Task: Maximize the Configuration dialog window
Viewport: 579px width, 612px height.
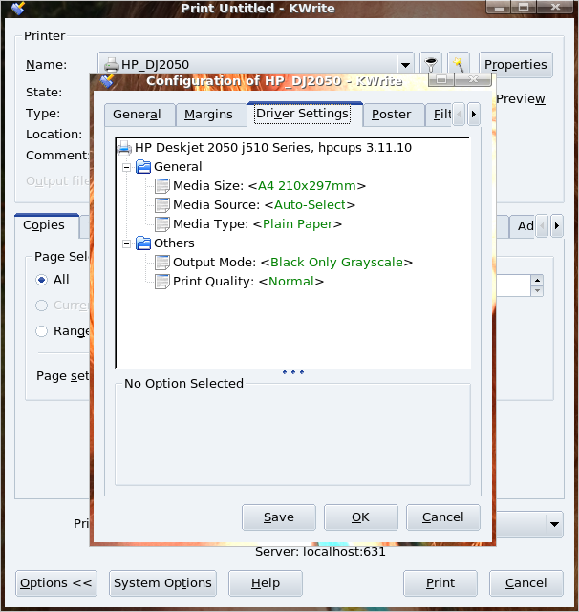Action: coord(441,79)
